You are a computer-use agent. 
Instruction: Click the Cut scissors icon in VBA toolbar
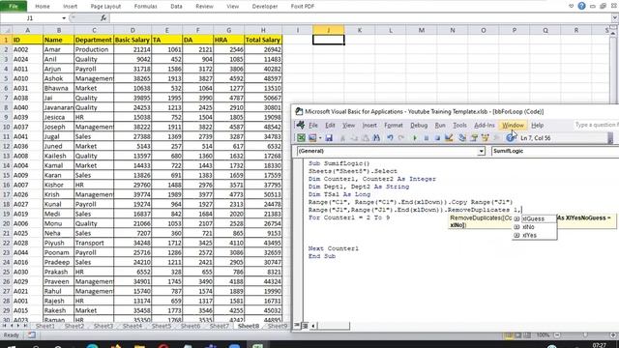pos(342,137)
